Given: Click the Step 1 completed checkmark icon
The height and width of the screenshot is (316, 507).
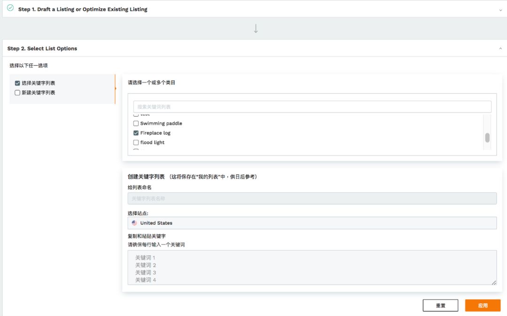Looking at the screenshot, I should pyautogui.click(x=10, y=8).
